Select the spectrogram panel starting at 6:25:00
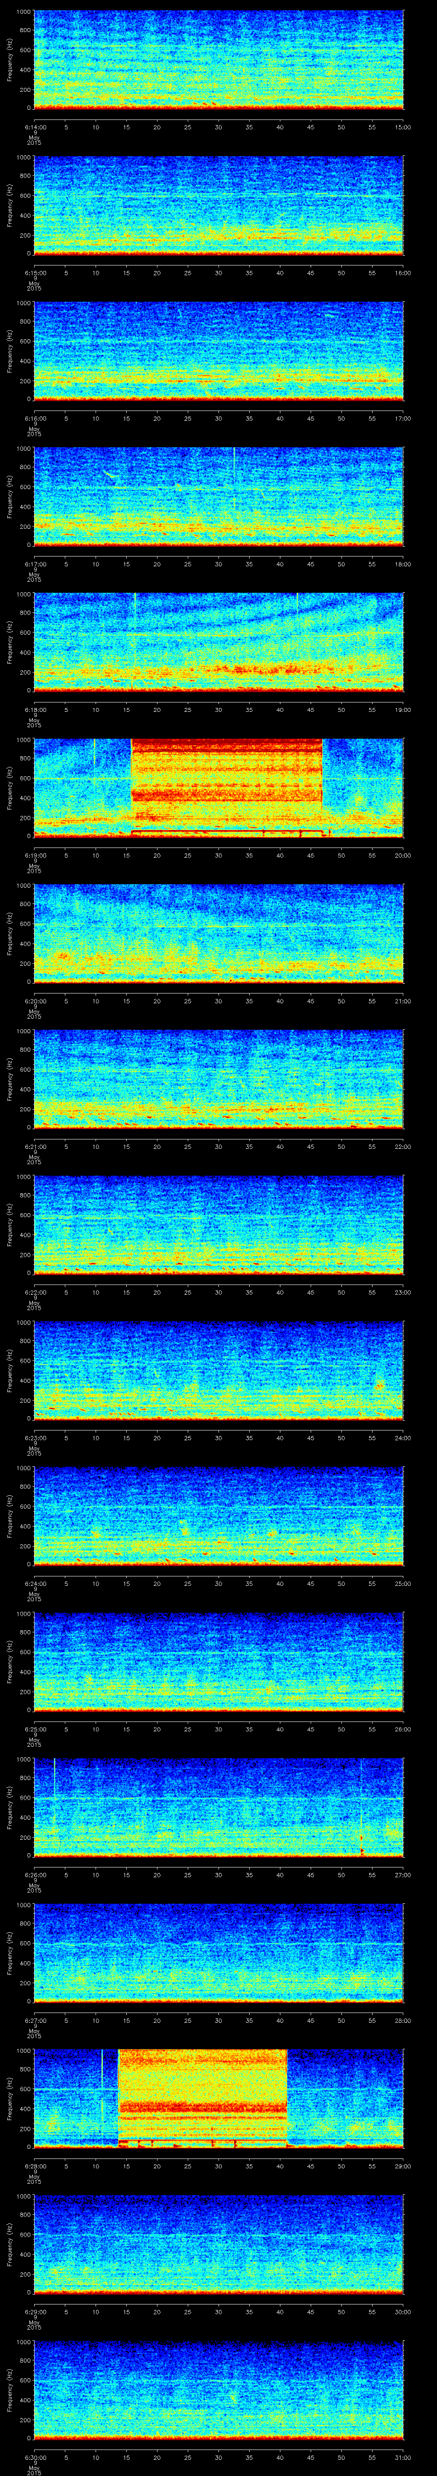Image resolution: width=437 pixels, height=2476 pixels. pos(218,1662)
